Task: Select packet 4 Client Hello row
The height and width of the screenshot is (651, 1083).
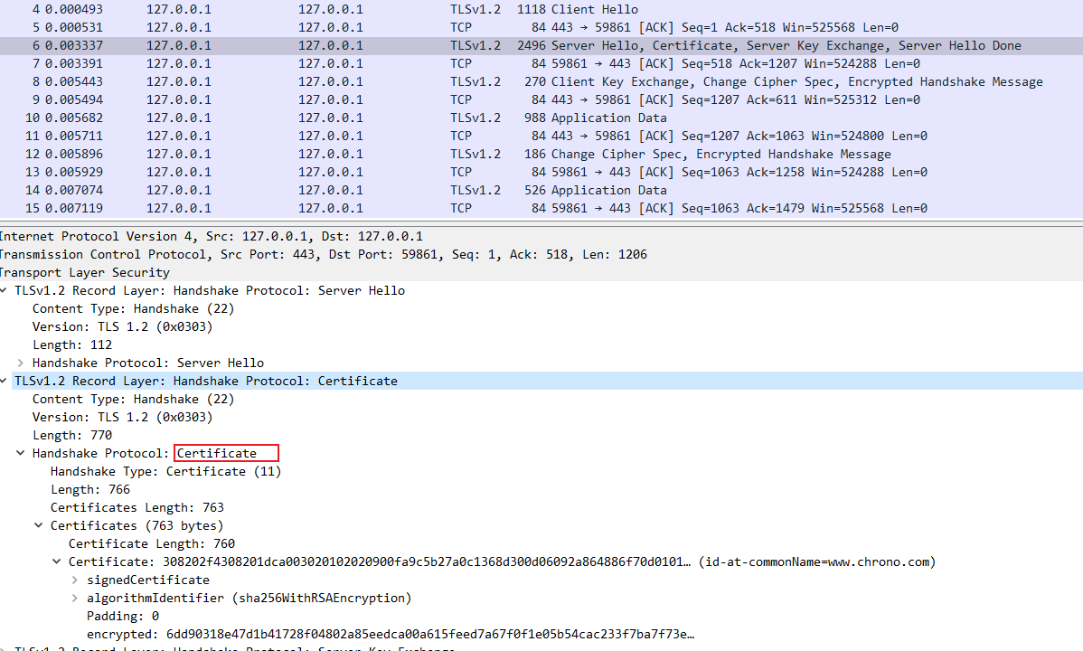Action: 542,9
